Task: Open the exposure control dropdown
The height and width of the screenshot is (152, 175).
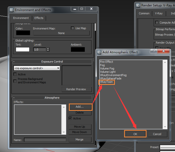Action: point(37,68)
